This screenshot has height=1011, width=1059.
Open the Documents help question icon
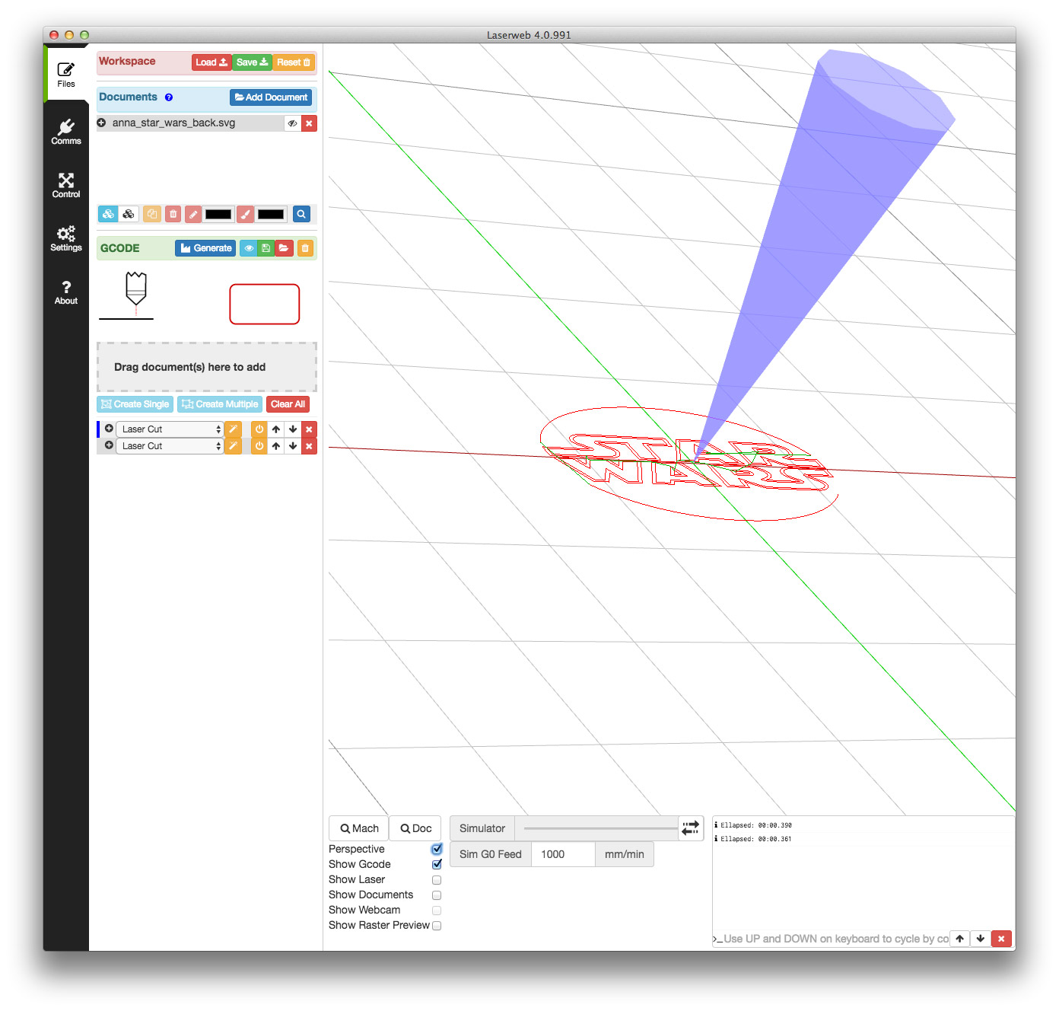169,97
